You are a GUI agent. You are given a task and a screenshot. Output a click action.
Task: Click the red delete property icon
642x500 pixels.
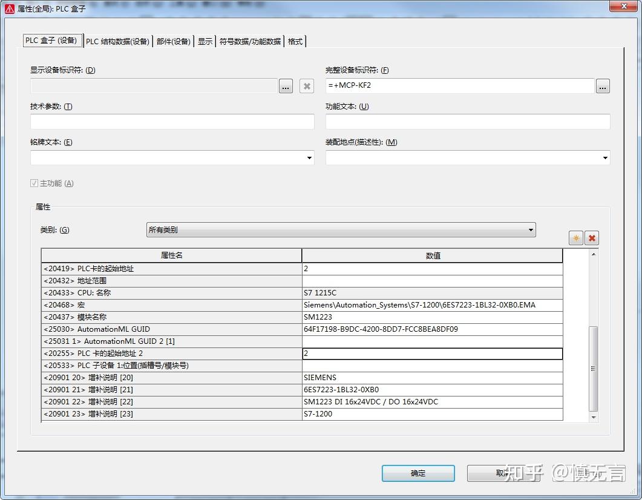592,238
